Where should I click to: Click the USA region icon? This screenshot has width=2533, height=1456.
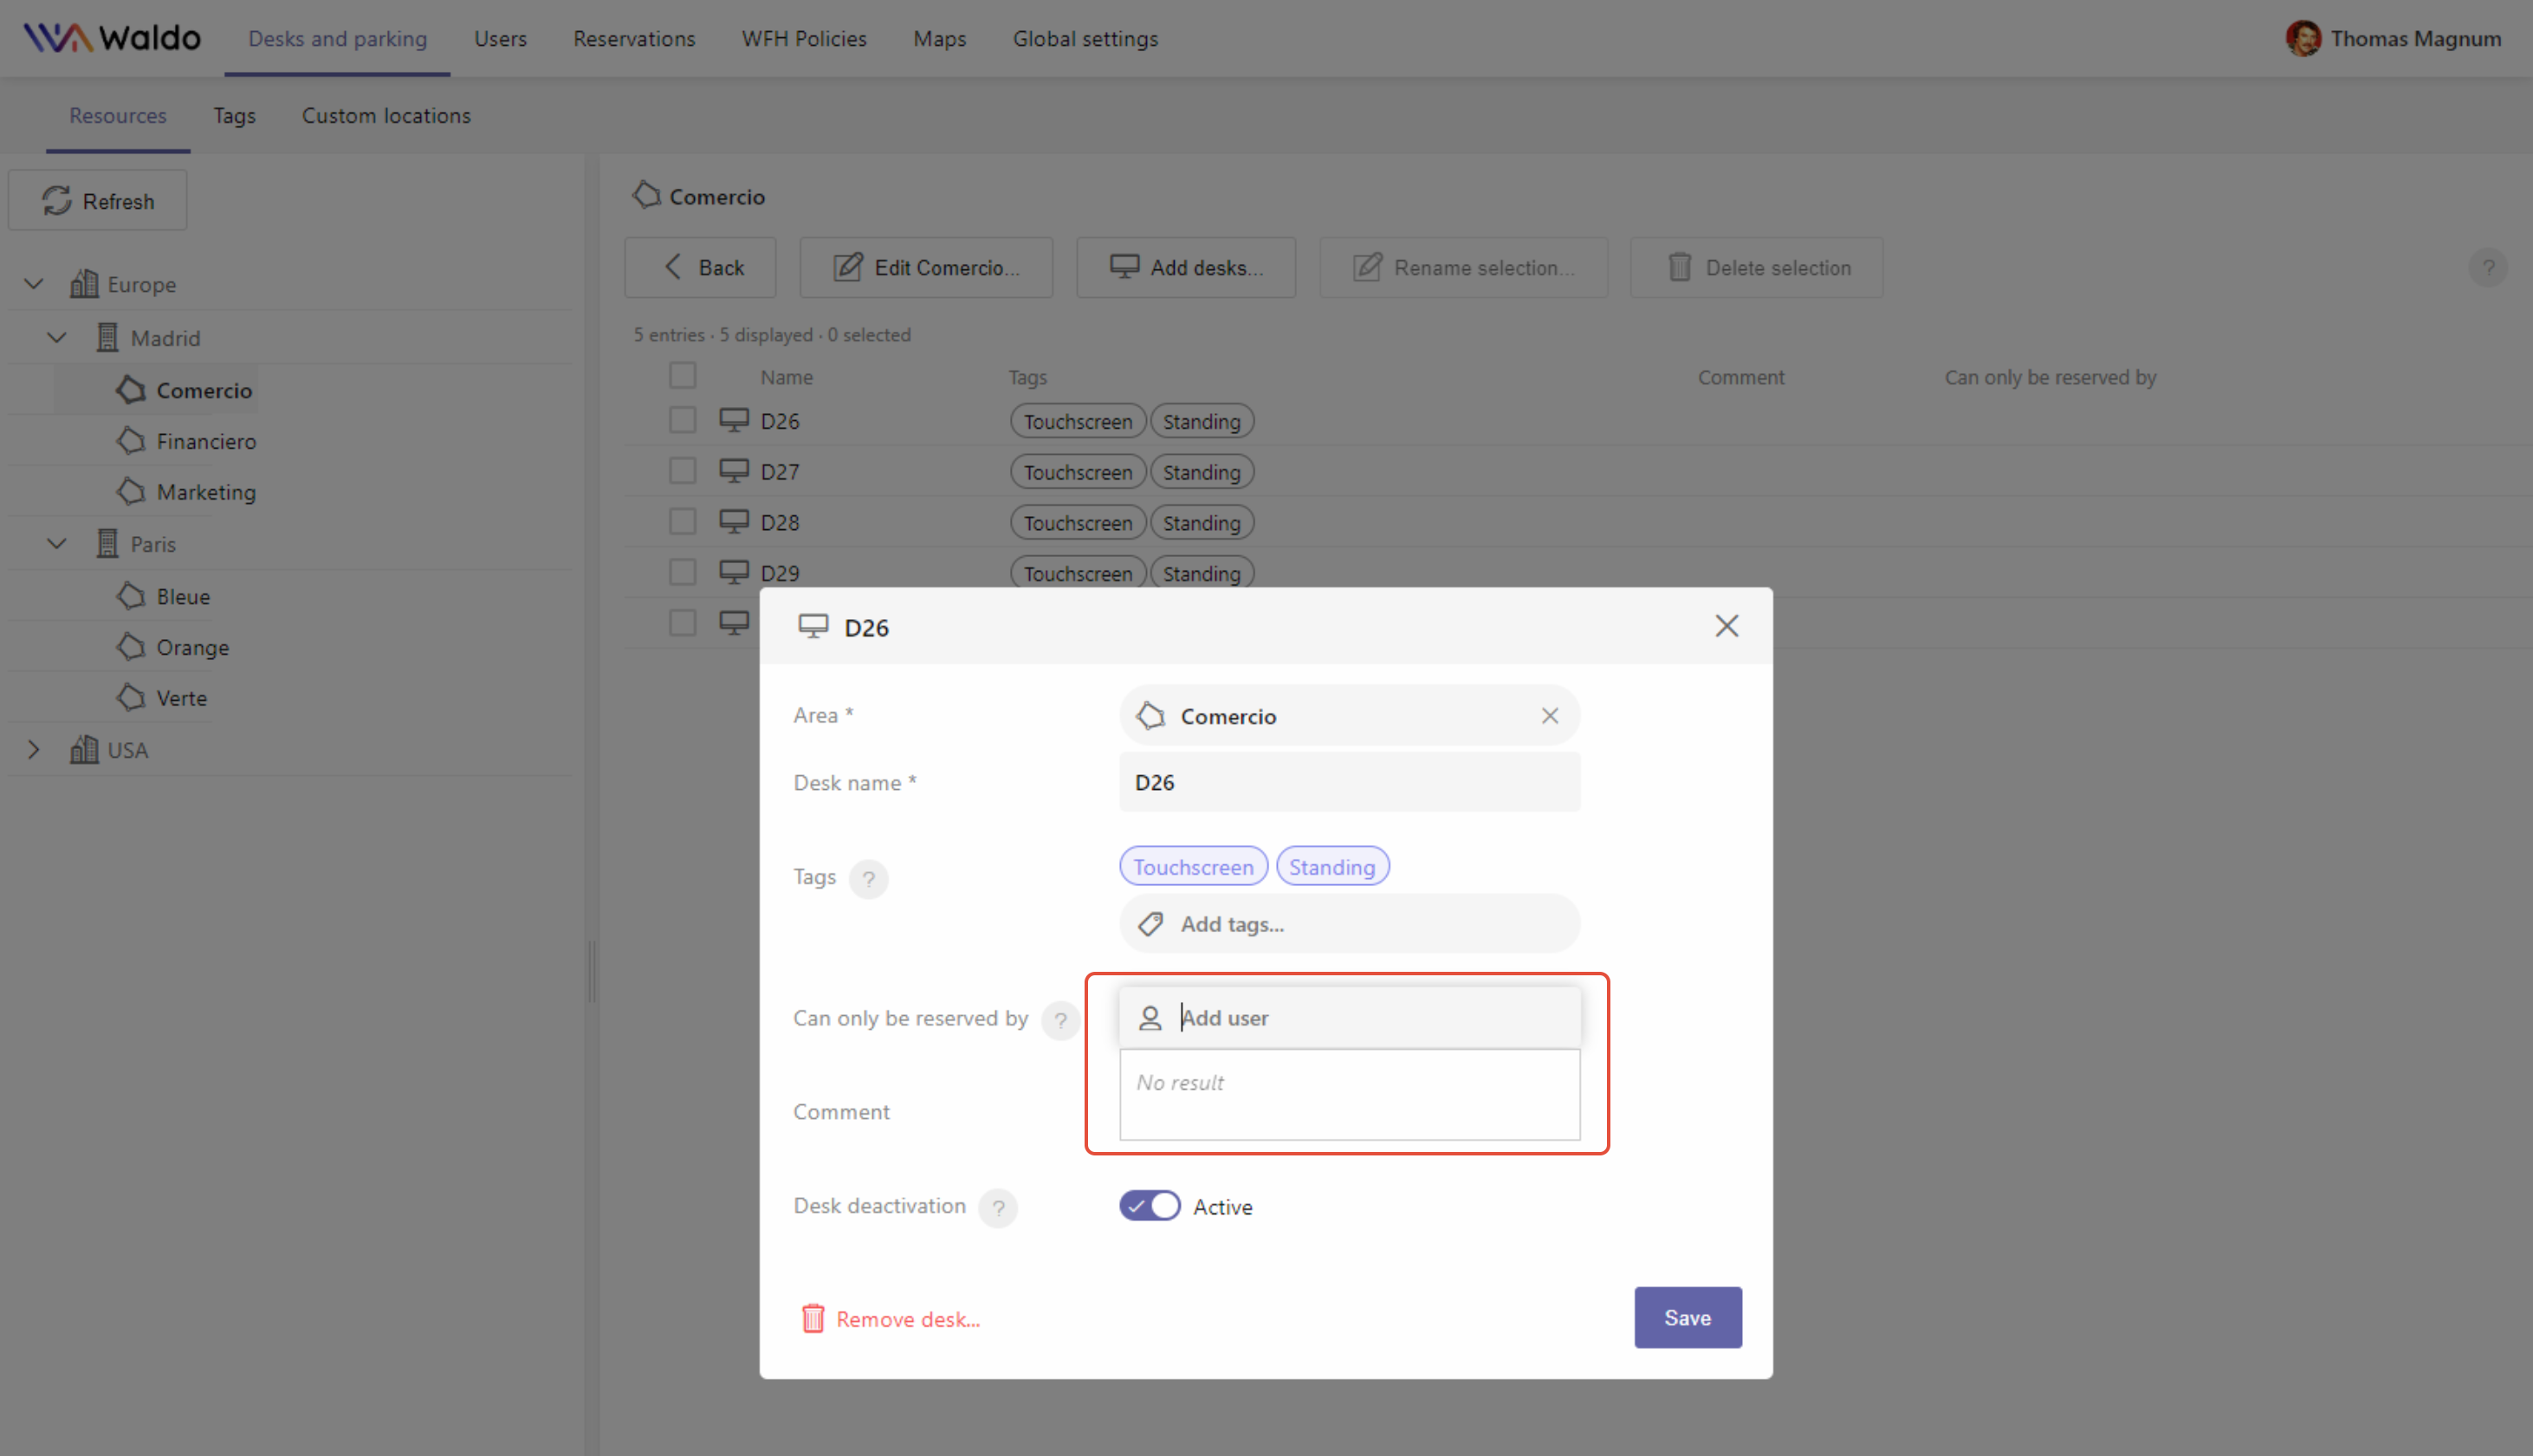(x=84, y=750)
